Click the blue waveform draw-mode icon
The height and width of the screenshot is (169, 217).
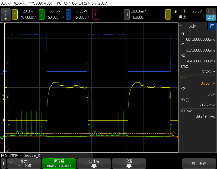(x=211, y=18)
